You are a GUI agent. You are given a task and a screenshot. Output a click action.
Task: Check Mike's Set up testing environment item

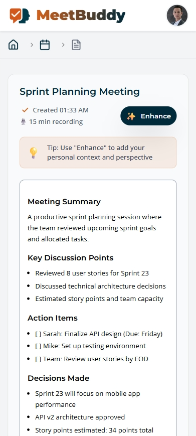(x=38, y=346)
